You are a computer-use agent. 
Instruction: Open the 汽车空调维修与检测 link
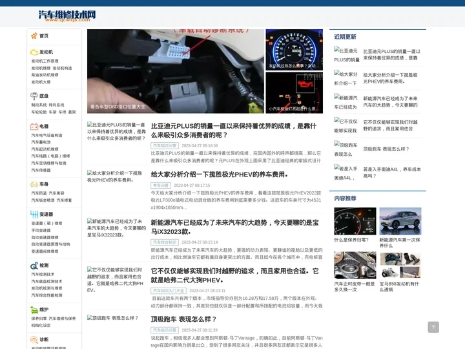48,164
